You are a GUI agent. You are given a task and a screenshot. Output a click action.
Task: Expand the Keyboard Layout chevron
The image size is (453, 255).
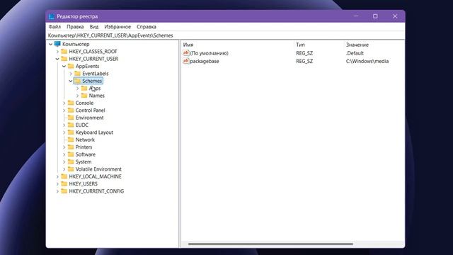point(64,132)
